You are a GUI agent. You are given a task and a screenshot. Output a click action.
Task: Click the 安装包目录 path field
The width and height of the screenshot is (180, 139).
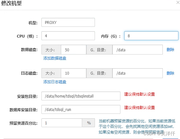pos(81,96)
